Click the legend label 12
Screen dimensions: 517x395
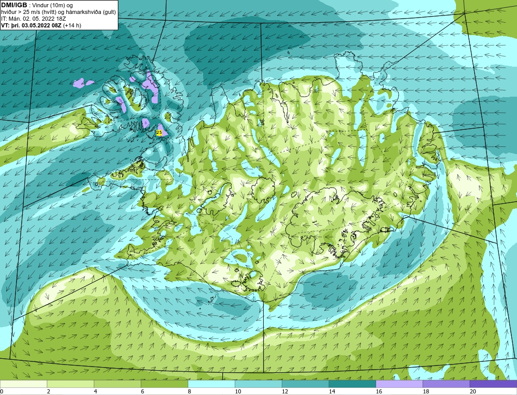pyautogui.click(x=285, y=391)
